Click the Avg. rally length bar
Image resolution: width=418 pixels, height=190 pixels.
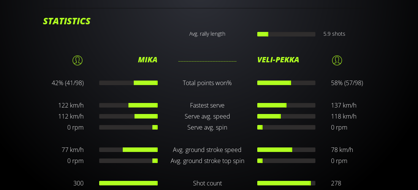tap(286, 34)
